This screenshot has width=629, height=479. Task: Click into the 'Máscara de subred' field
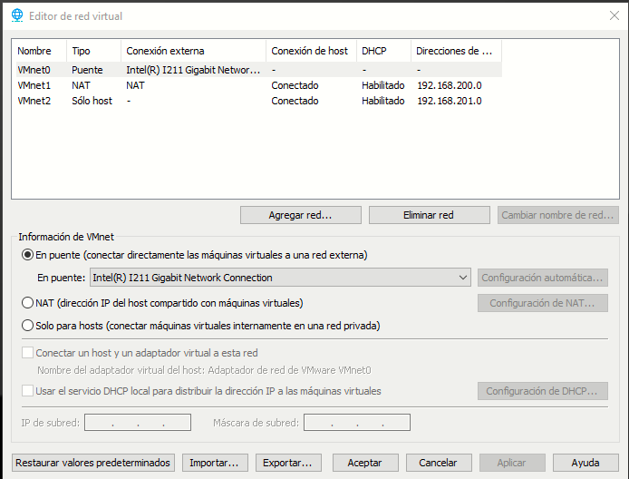coord(357,423)
